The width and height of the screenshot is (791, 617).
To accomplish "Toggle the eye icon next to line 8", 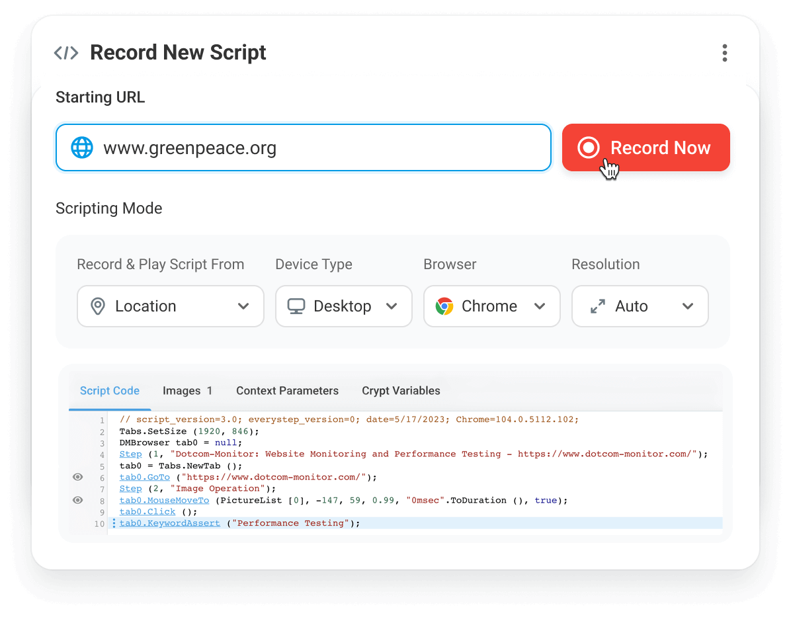I will pyautogui.click(x=77, y=500).
